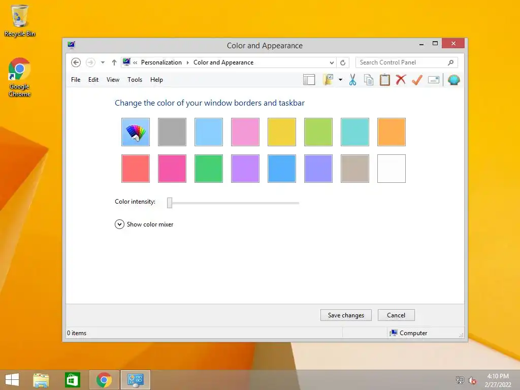
Task: Click the folder options toolbar icon
Action: click(x=328, y=80)
